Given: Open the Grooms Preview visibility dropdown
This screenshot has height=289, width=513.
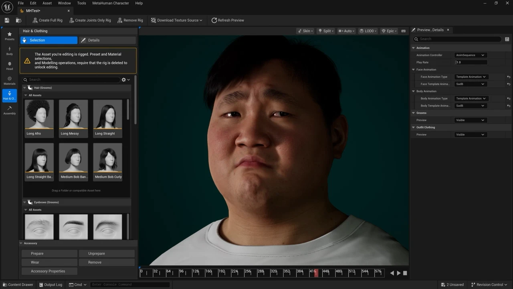Looking at the screenshot, I should click(x=470, y=120).
